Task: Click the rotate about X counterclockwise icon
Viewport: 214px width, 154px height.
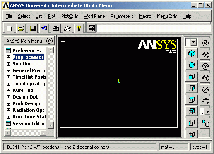Action: coord(206,55)
